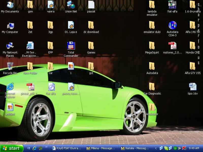Switch to Milena message window in taskbar
Image resolution: width=203 pixels, height=152 pixels.
pyautogui.click(x=101, y=148)
